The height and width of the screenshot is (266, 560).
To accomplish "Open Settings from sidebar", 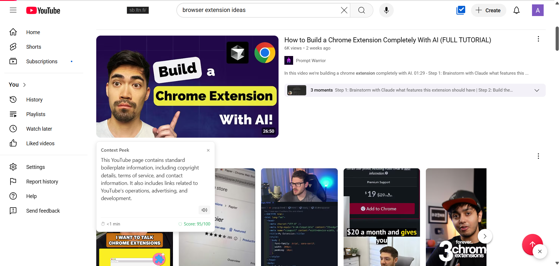I will tap(44, 167).
